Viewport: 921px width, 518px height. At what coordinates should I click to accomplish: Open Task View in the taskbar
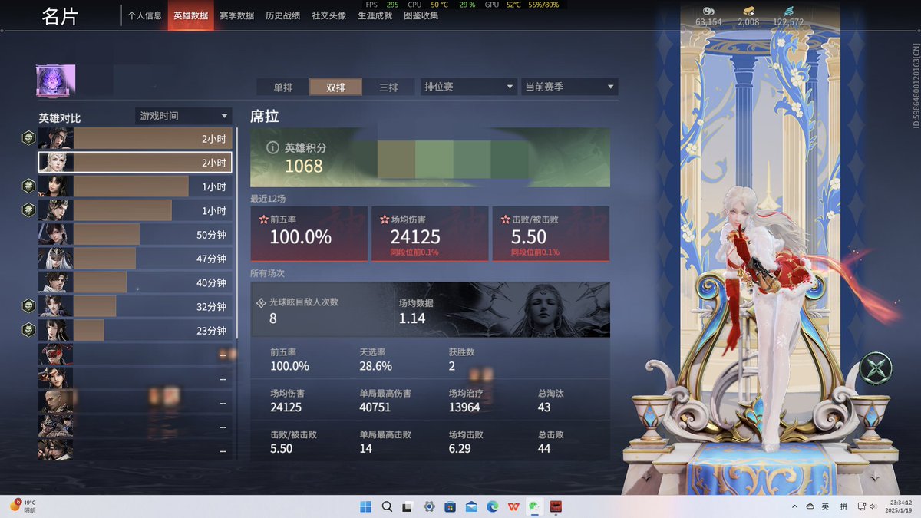(x=408, y=506)
